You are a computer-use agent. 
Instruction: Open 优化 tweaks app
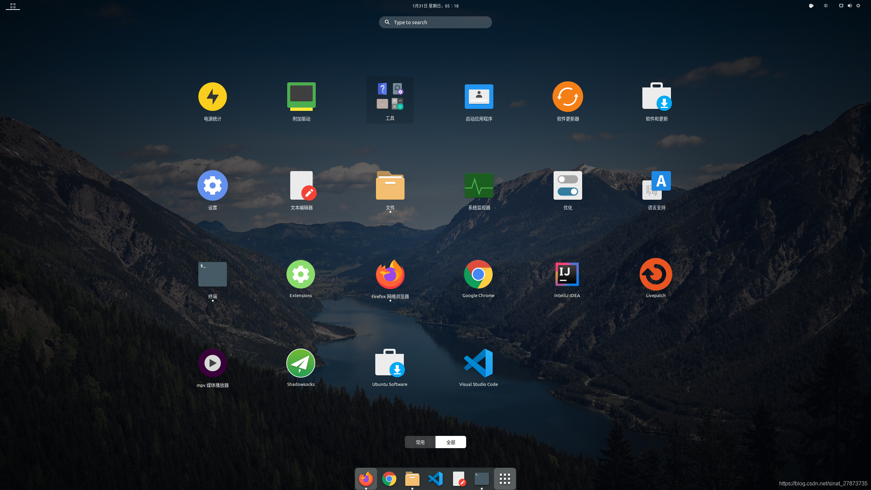[568, 190]
